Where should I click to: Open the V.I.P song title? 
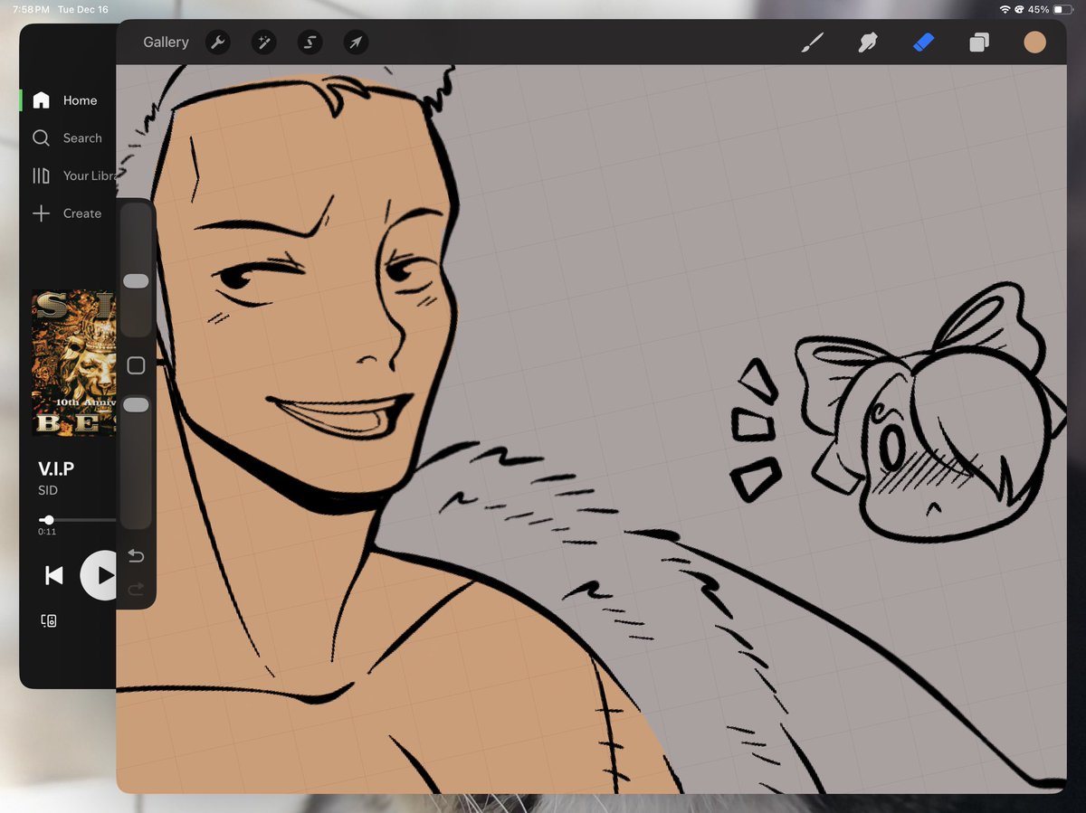point(56,468)
